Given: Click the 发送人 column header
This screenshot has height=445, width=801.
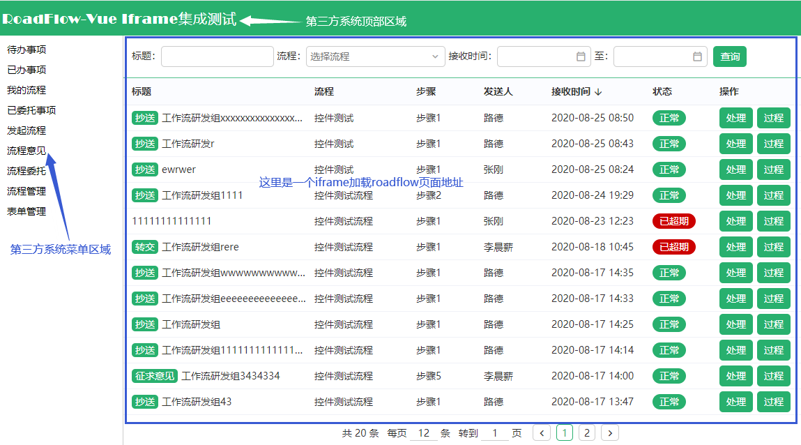Looking at the screenshot, I should [498, 92].
